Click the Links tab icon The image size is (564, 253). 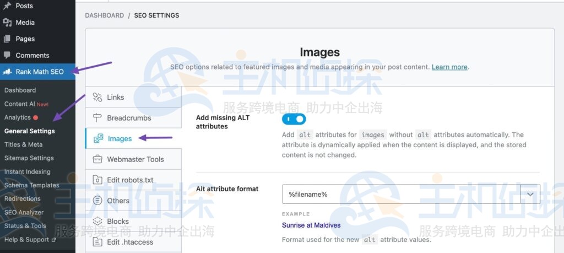coord(97,98)
